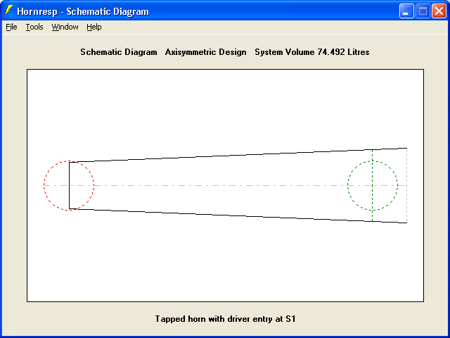Click the disabled maximize button
Image resolution: width=450 pixels, height=338 pixels.
click(x=423, y=11)
